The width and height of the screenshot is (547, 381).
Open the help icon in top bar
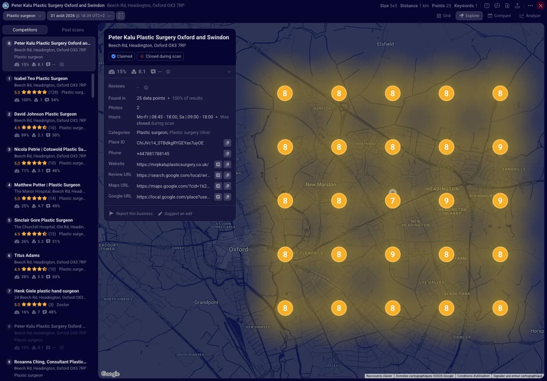coord(487,5)
